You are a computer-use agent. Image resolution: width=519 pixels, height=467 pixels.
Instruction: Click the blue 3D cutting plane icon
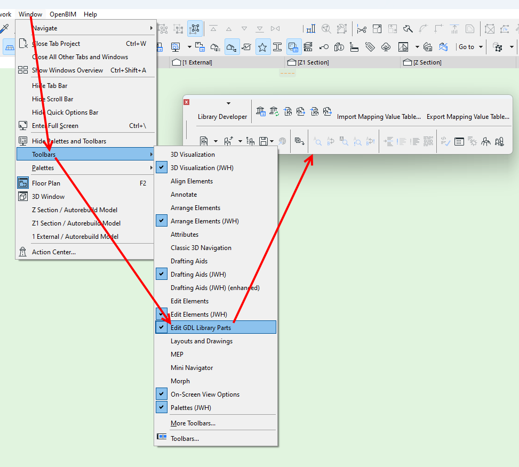pyautogui.click(x=444, y=47)
